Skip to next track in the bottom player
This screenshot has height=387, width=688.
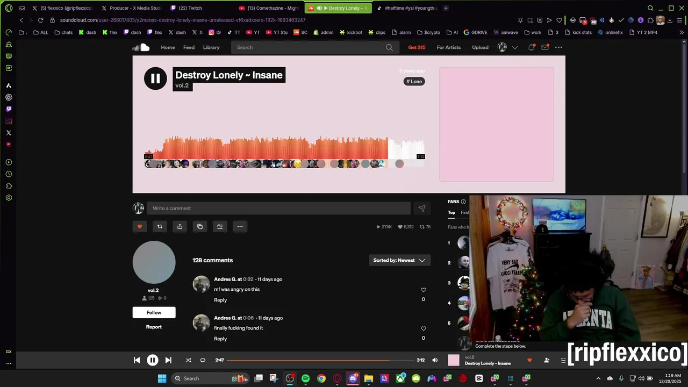click(x=168, y=360)
